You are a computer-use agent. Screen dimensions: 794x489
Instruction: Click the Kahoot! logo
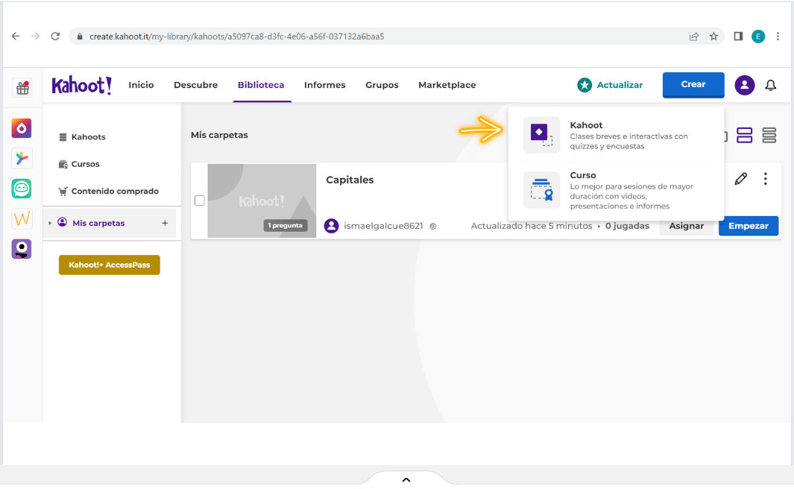(x=81, y=85)
